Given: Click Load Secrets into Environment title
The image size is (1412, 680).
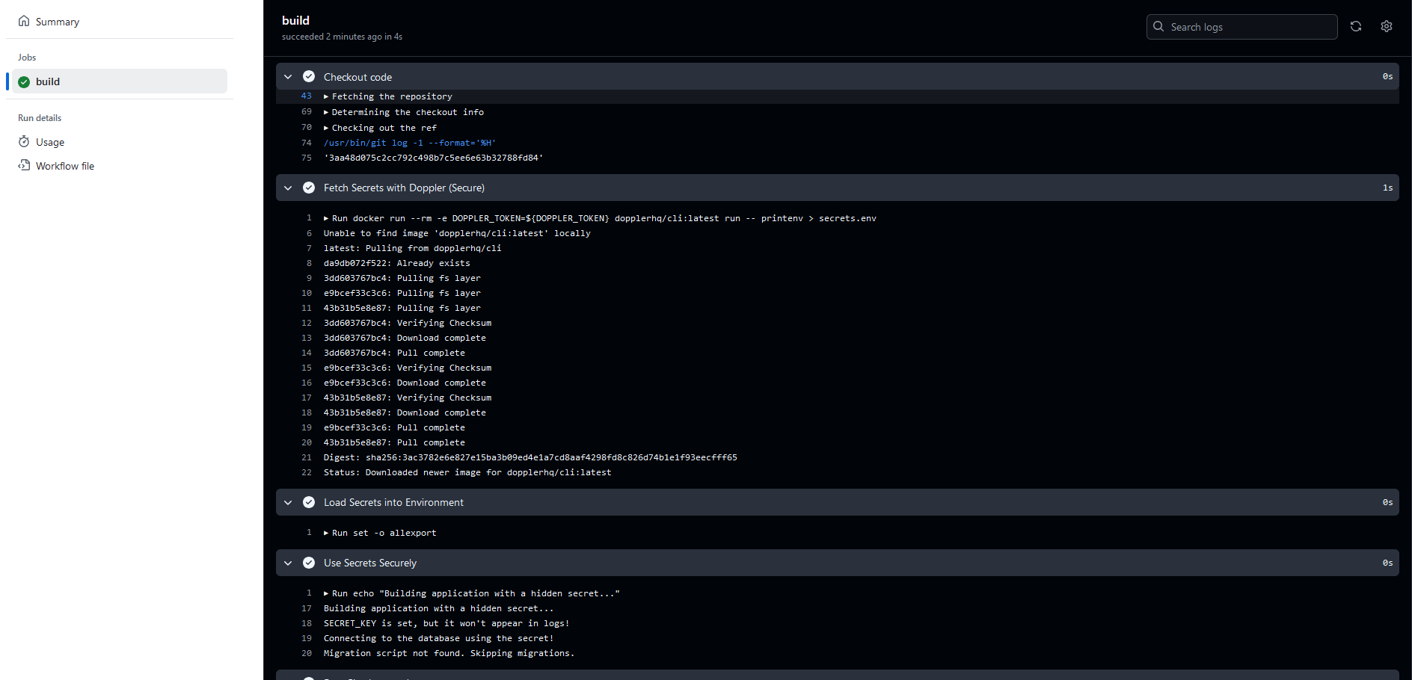Looking at the screenshot, I should tap(393, 502).
